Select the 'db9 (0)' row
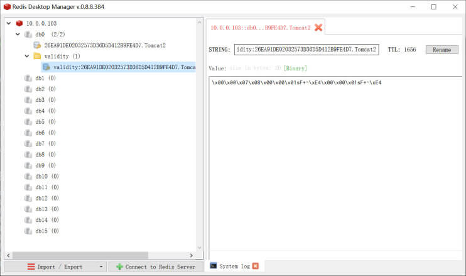 point(45,165)
